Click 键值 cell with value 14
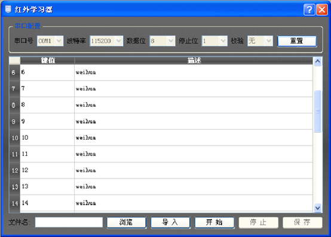This screenshot has width=331, height=237. [47, 203]
